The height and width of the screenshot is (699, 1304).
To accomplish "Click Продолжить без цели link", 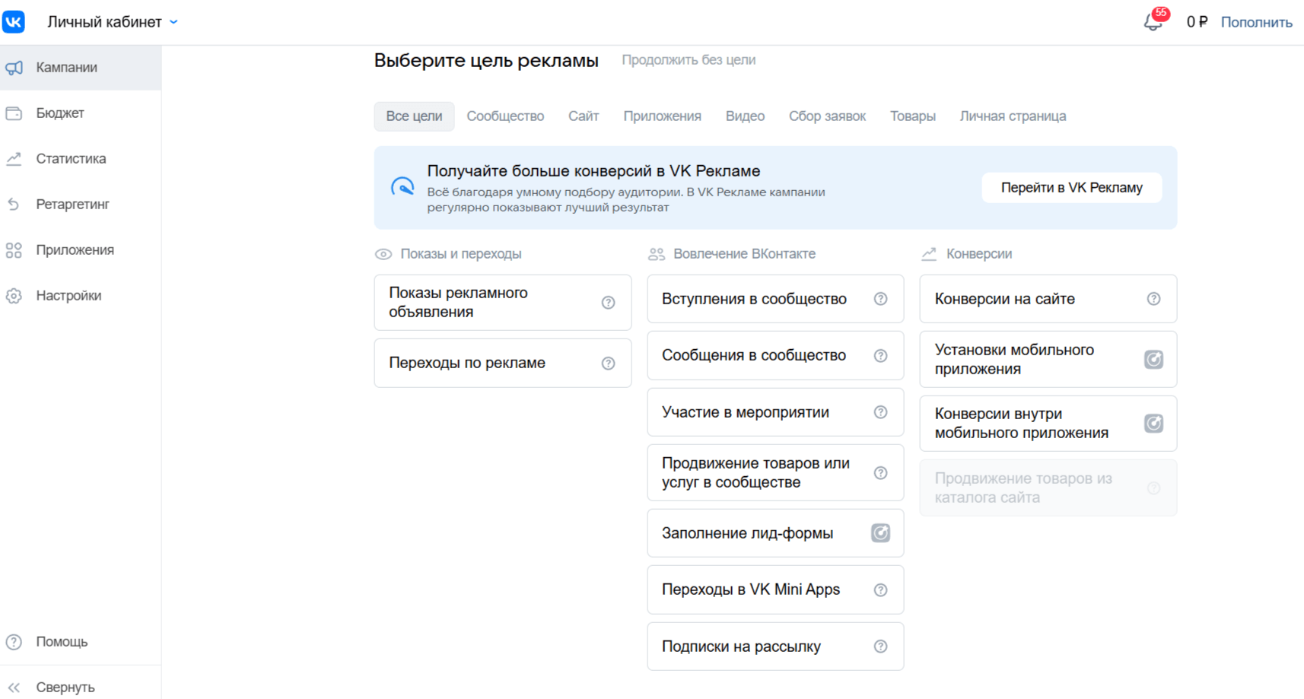I will tap(689, 60).
